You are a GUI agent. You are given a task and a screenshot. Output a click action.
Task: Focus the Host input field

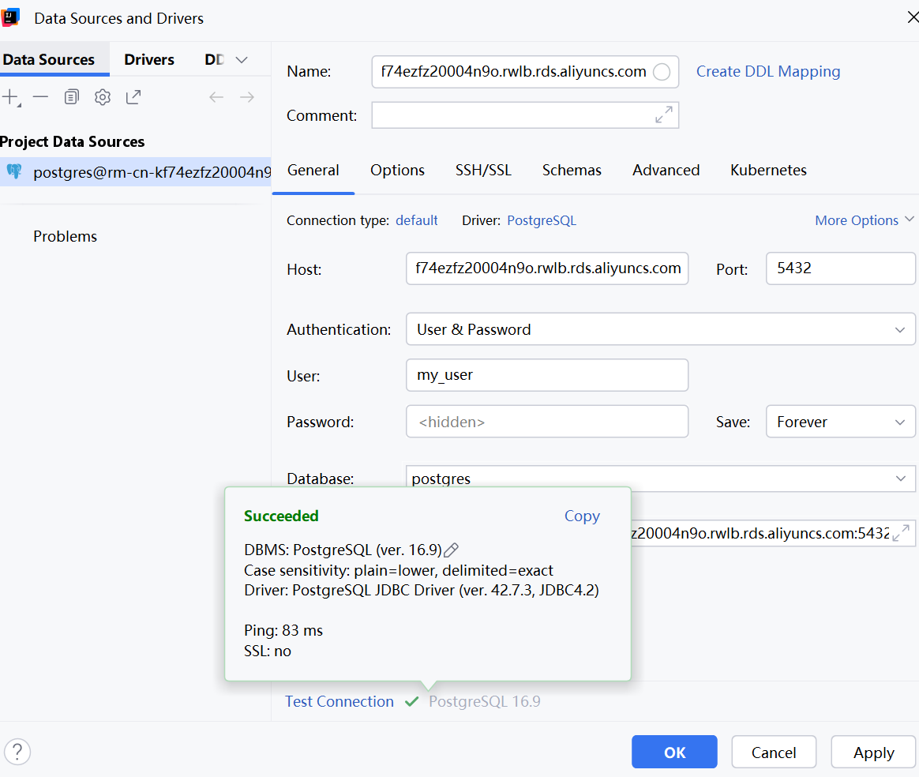[x=547, y=268]
